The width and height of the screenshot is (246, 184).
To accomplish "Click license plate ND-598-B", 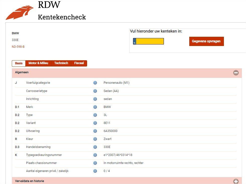I will 18,47.
